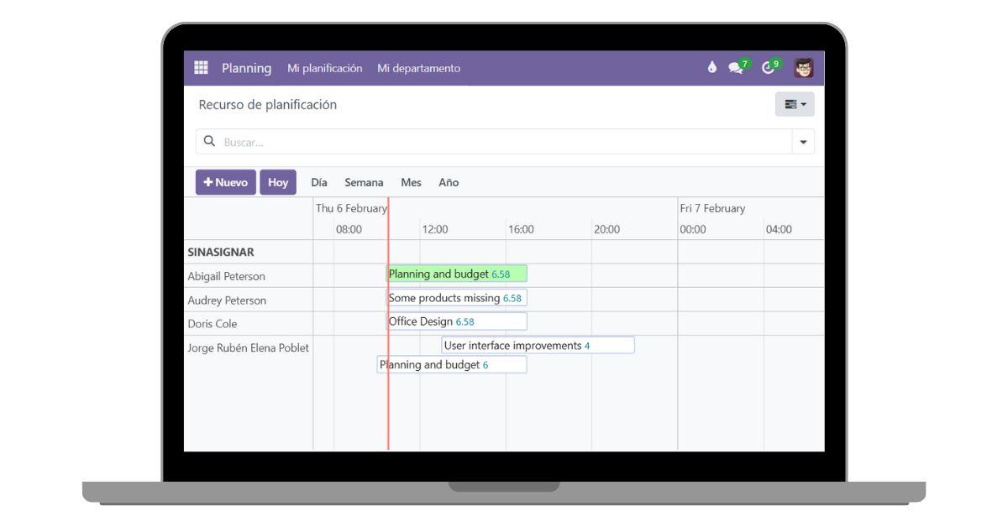Open the activities clock showing 9 pending
Image resolution: width=1008 pixels, height=527 pixels.
click(x=767, y=67)
